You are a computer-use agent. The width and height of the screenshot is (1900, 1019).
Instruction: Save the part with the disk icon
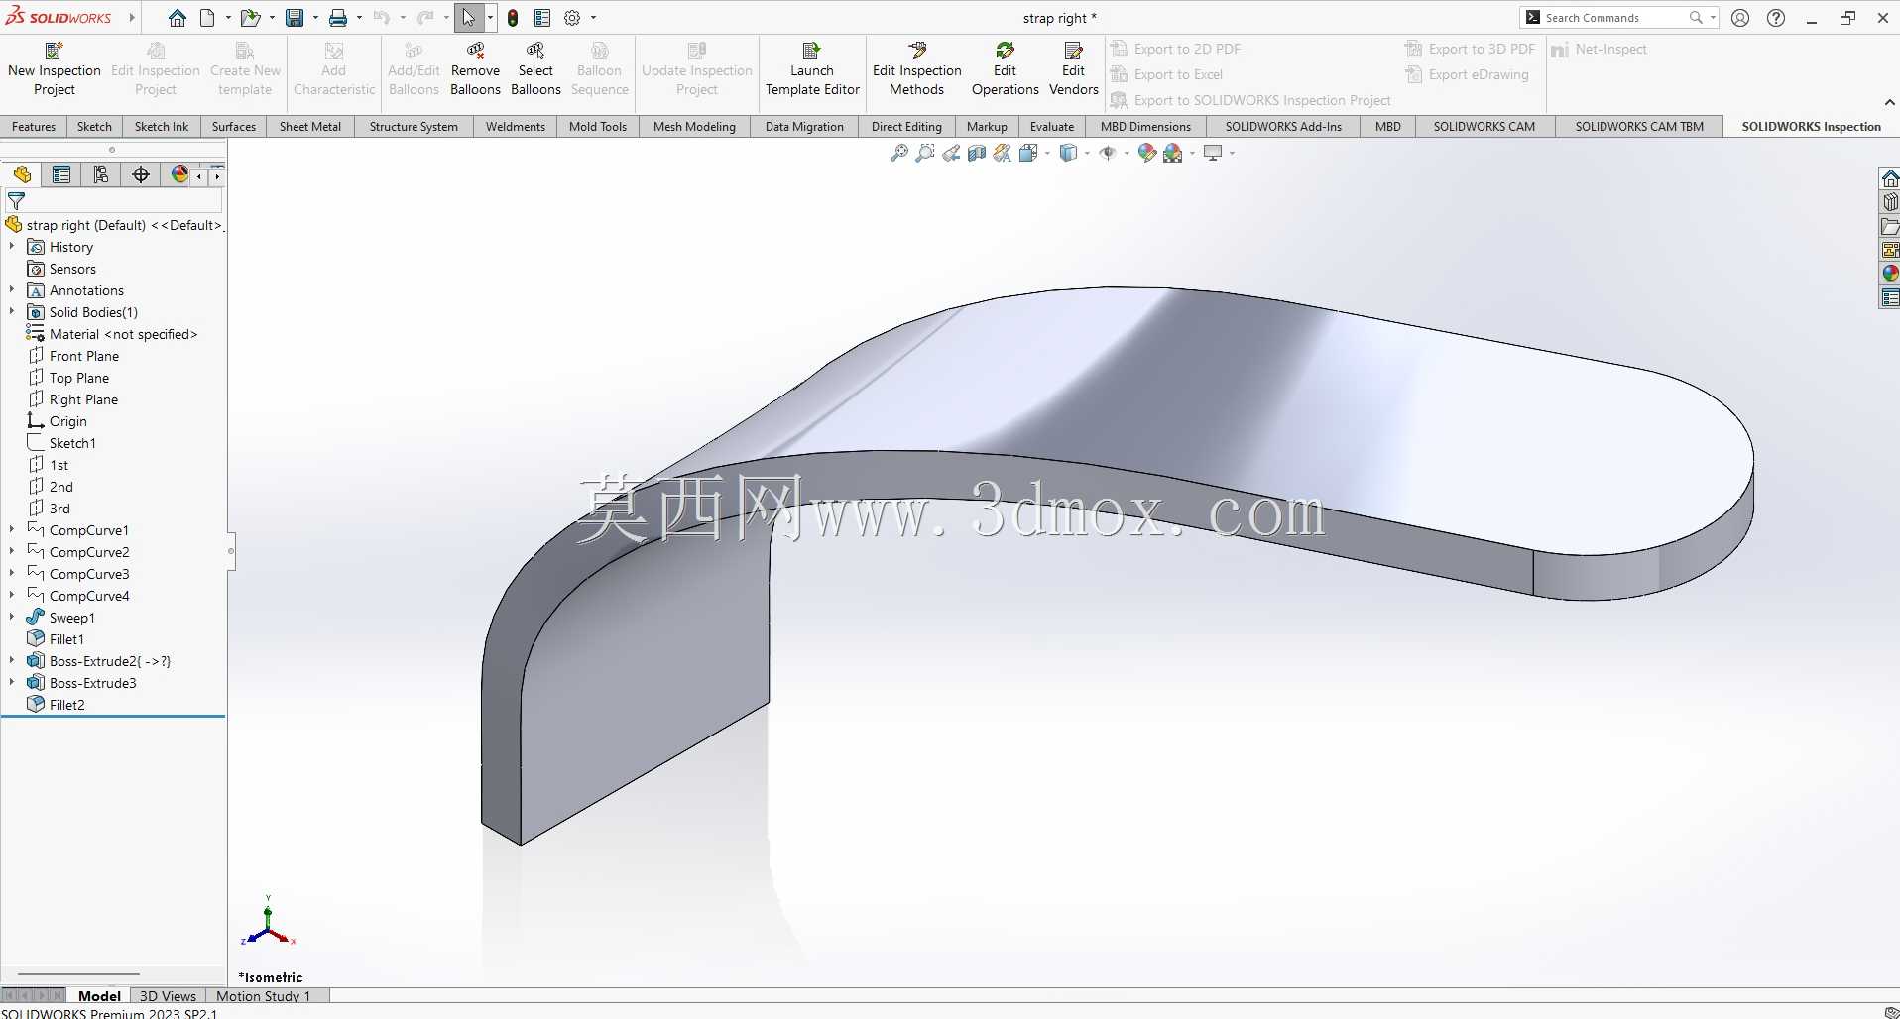[295, 18]
